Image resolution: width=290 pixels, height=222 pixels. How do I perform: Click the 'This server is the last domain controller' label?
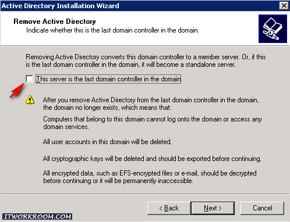click(x=108, y=79)
